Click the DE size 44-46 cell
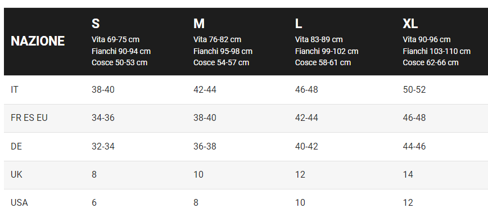 (414, 146)
